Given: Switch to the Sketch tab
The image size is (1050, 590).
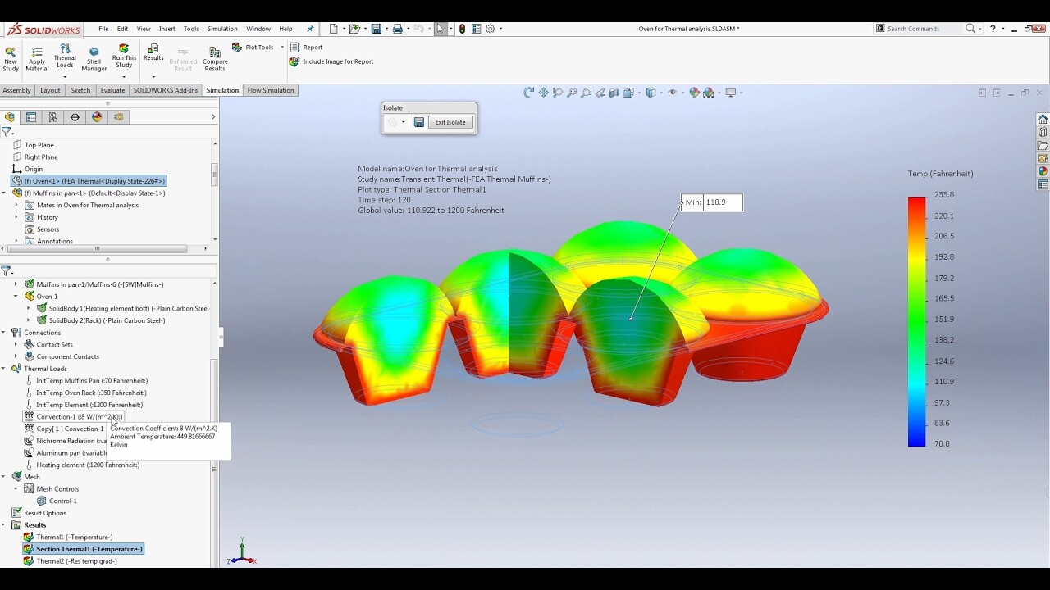Looking at the screenshot, I should click(80, 90).
